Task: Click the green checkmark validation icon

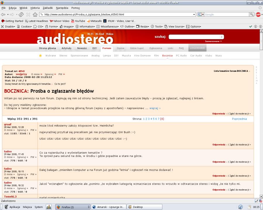Action: [x=251, y=27]
